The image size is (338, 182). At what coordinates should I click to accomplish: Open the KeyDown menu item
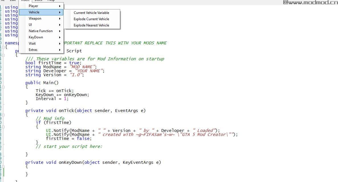tap(36, 37)
